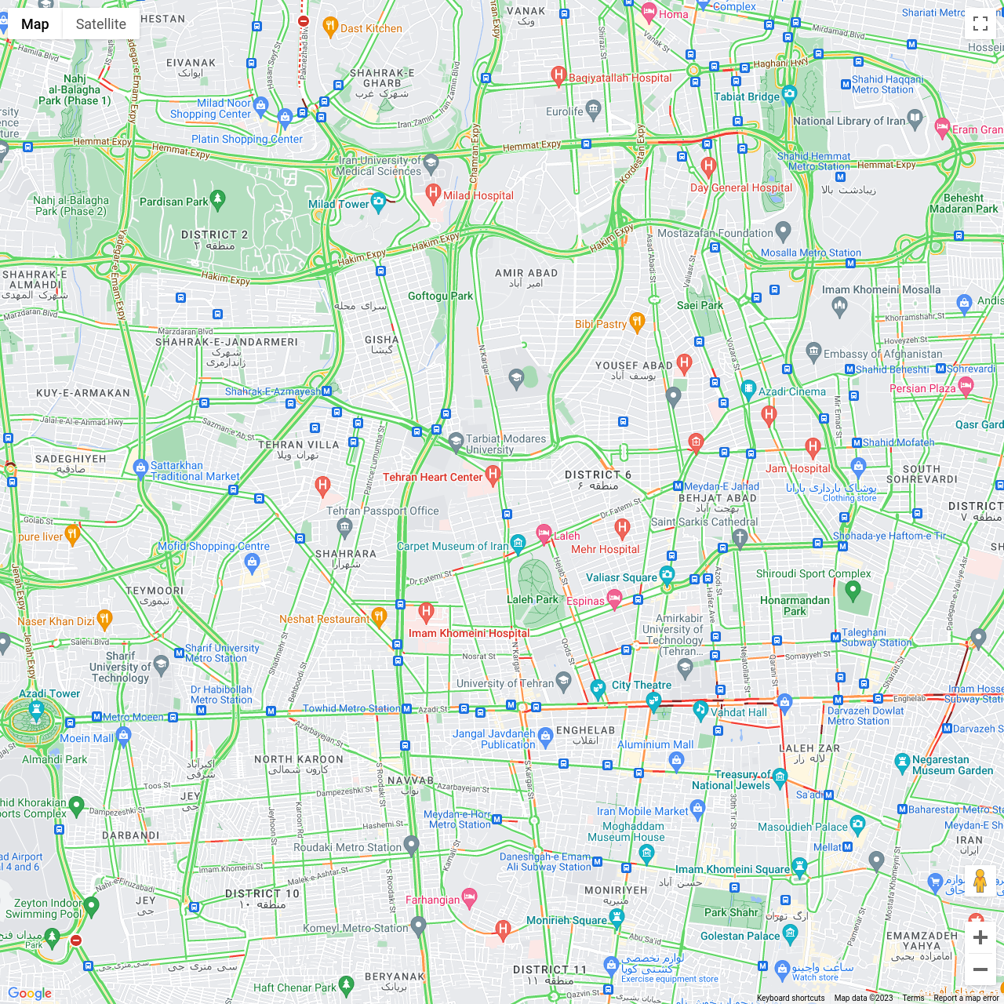Select Day General Hospital marker
1004x1004 pixels.
click(x=708, y=166)
